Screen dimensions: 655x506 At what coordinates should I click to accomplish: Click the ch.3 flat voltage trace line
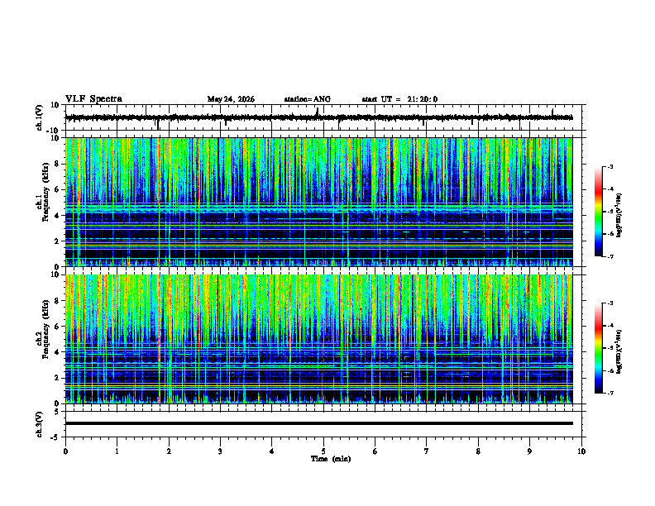click(x=318, y=423)
